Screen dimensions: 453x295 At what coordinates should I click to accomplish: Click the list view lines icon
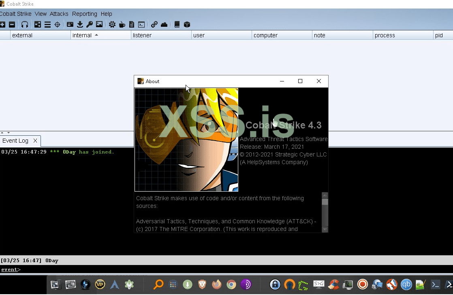47,25
